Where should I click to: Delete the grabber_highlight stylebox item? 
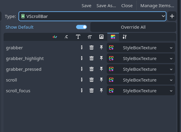[92, 58]
